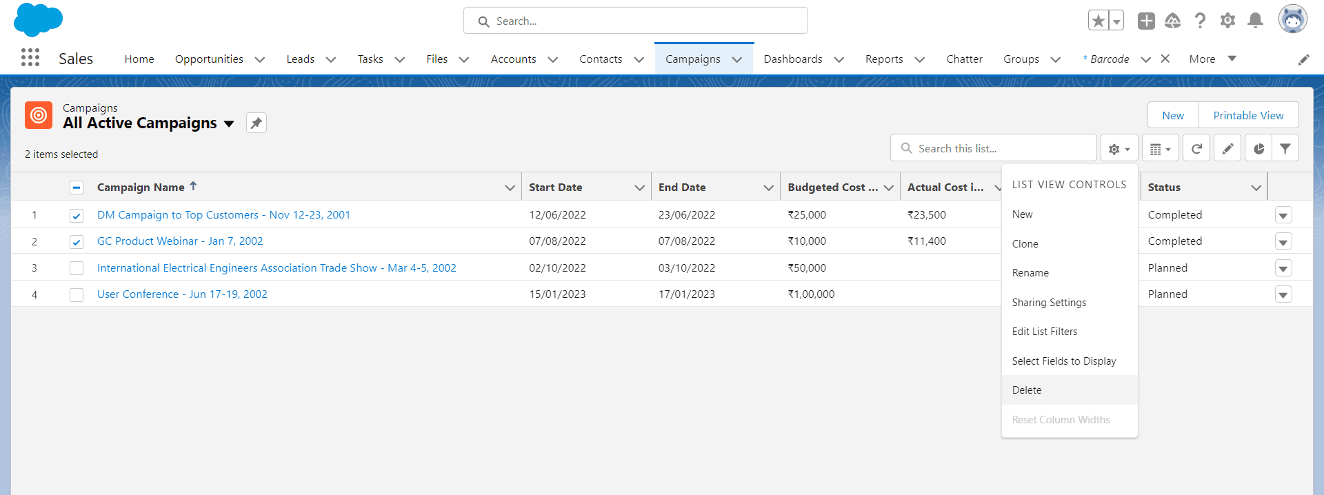Screen dimensions: 1324x495
Task: Open the notifications bell
Action: (1255, 21)
